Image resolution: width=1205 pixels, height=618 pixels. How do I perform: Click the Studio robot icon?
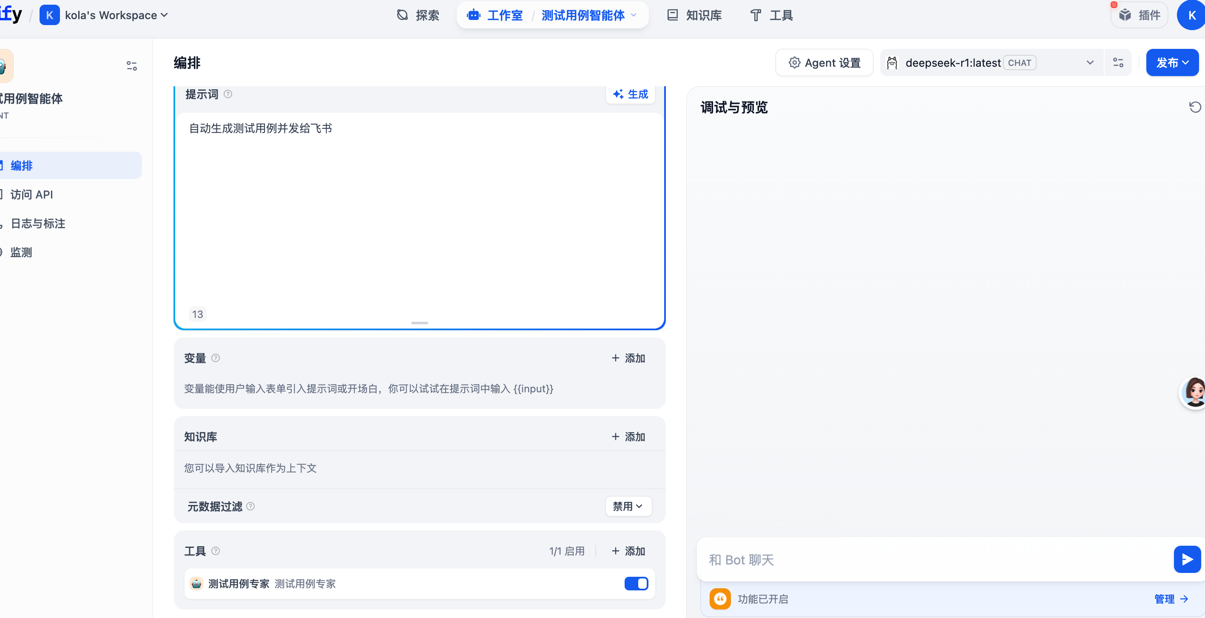pyautogui.click(x=473, y=15)
